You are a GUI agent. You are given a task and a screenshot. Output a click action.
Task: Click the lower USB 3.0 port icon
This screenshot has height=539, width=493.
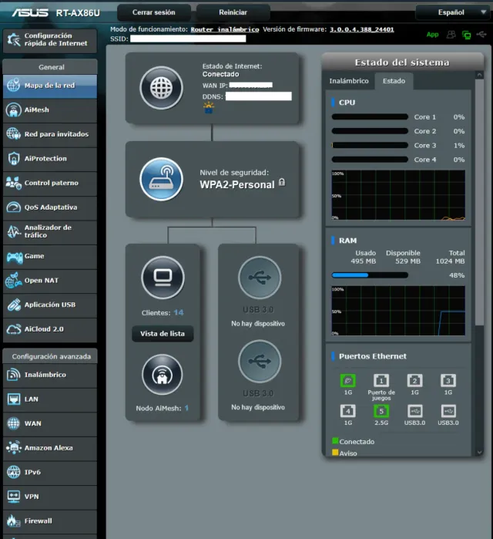[260, 361]
